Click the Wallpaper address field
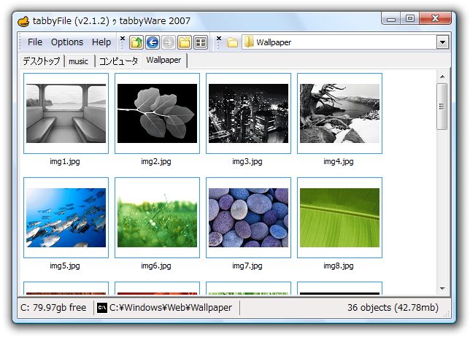The image size is (470, 337). pyautogui.click(x=339, y=42)
